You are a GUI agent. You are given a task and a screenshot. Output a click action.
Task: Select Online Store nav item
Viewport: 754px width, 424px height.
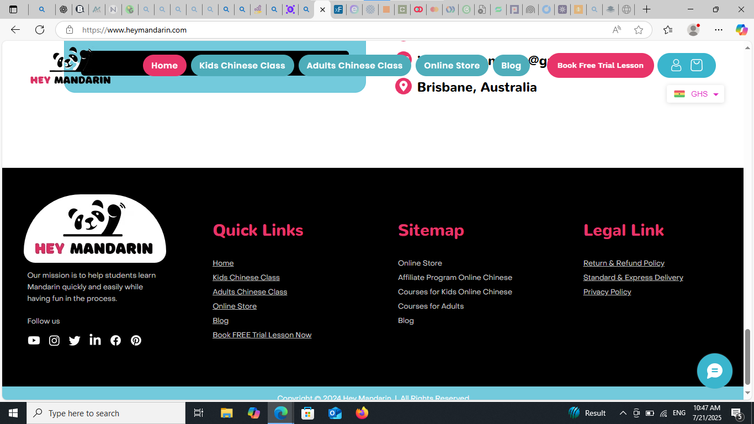pos(452,65)
